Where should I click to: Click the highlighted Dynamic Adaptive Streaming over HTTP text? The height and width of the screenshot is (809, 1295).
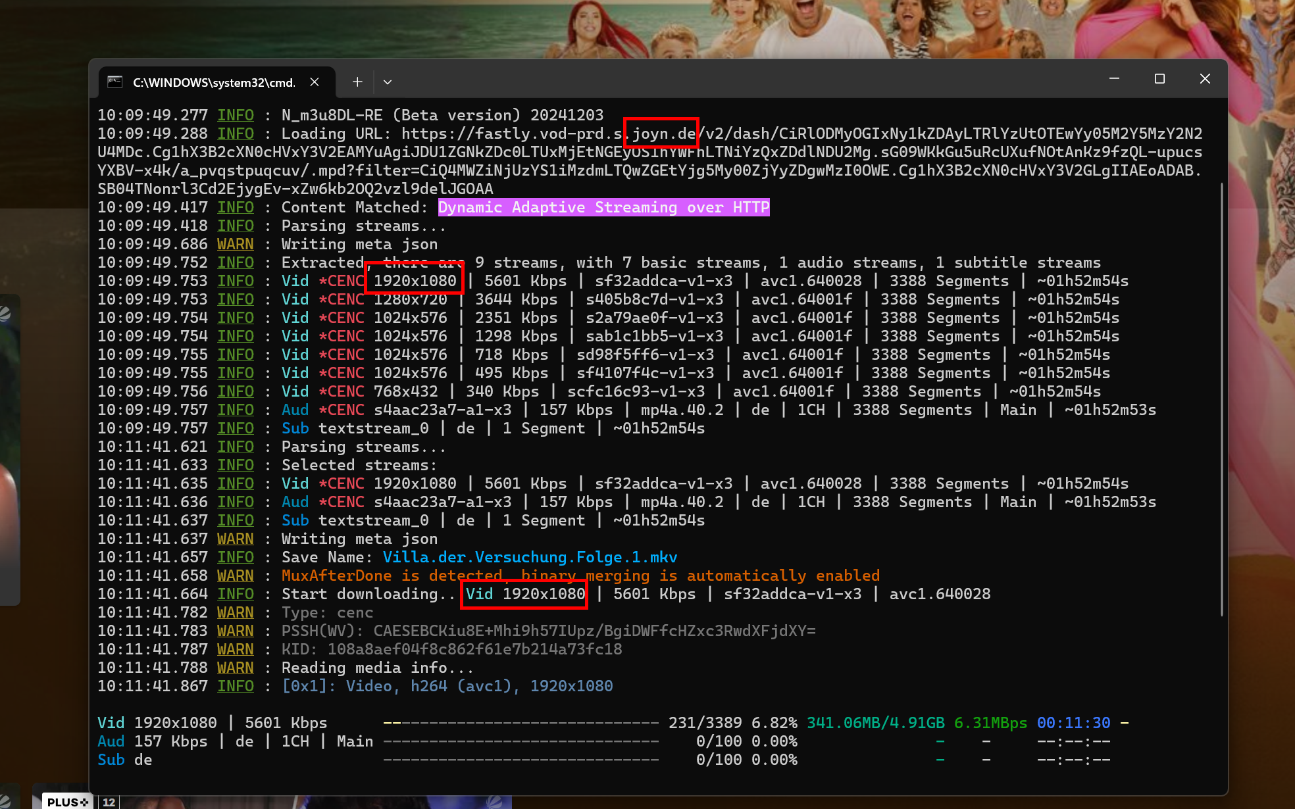point(603,207)
